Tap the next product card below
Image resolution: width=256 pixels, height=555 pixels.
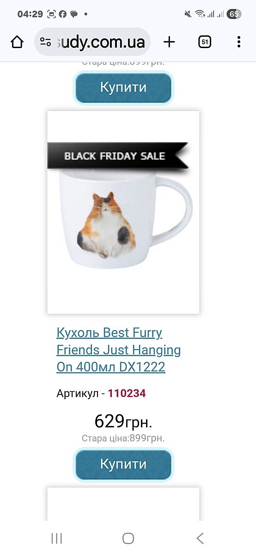123,504
